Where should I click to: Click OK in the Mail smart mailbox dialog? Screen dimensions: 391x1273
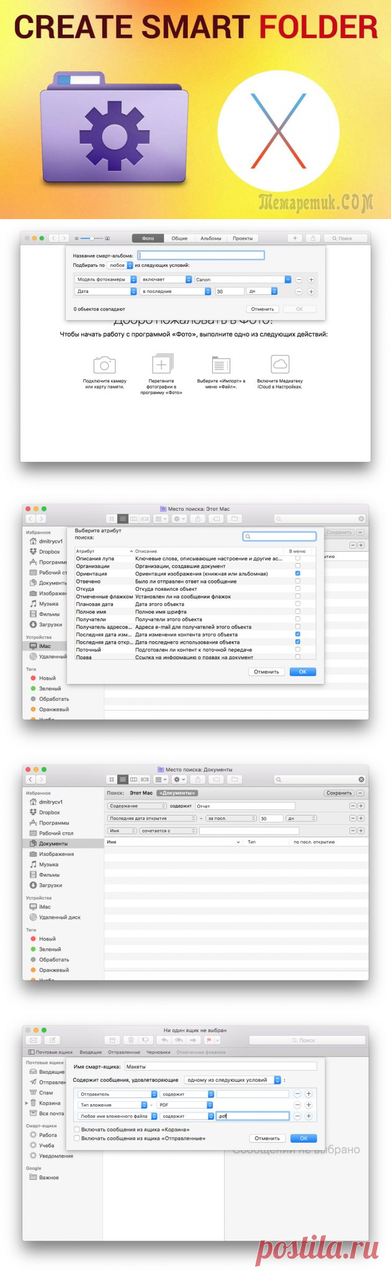(303, 1139)
